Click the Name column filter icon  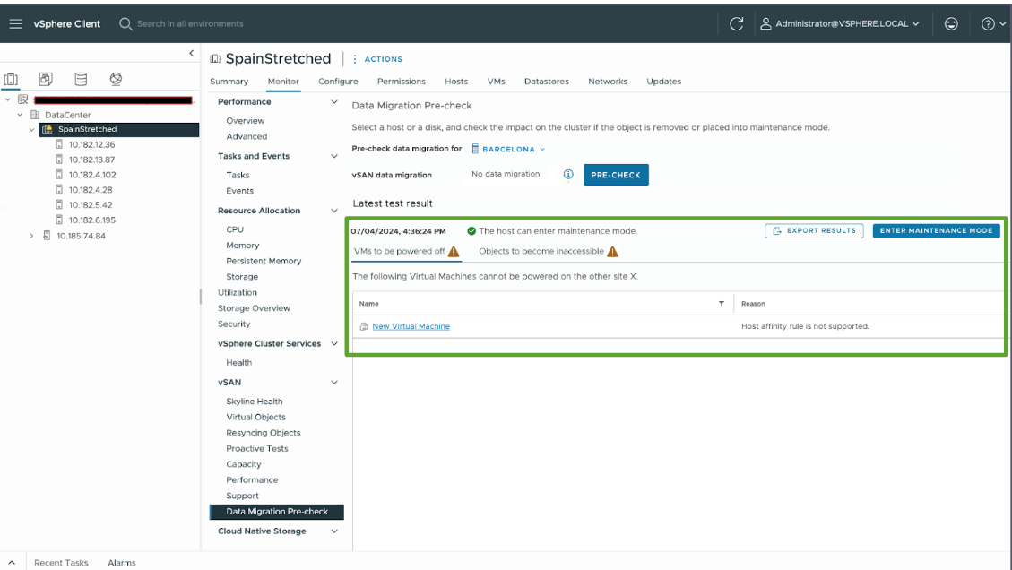[722, 304]
